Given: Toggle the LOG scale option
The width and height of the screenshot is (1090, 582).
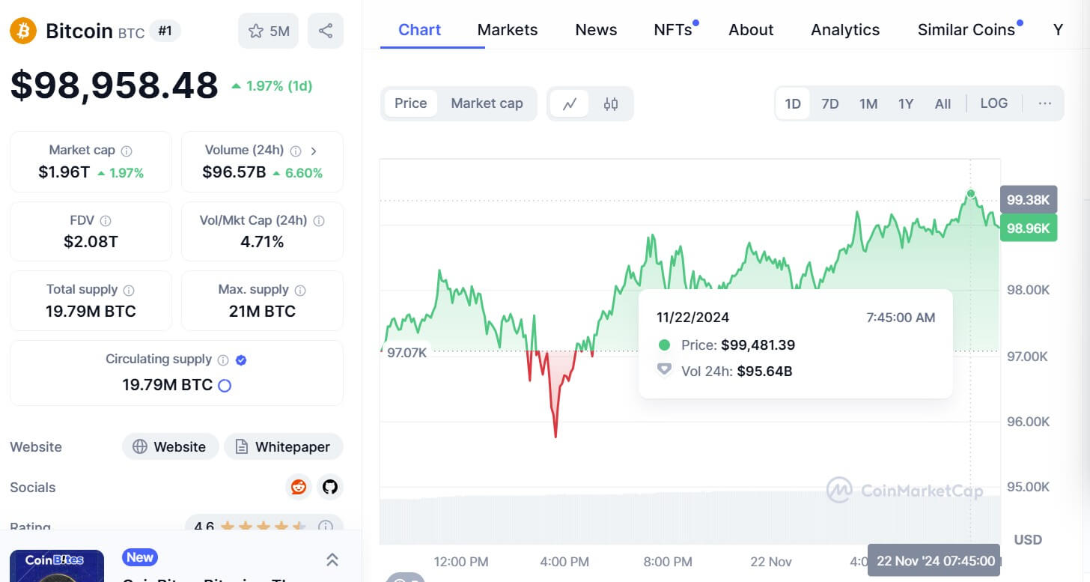Looking at the screenshot, I should (993, 103).
